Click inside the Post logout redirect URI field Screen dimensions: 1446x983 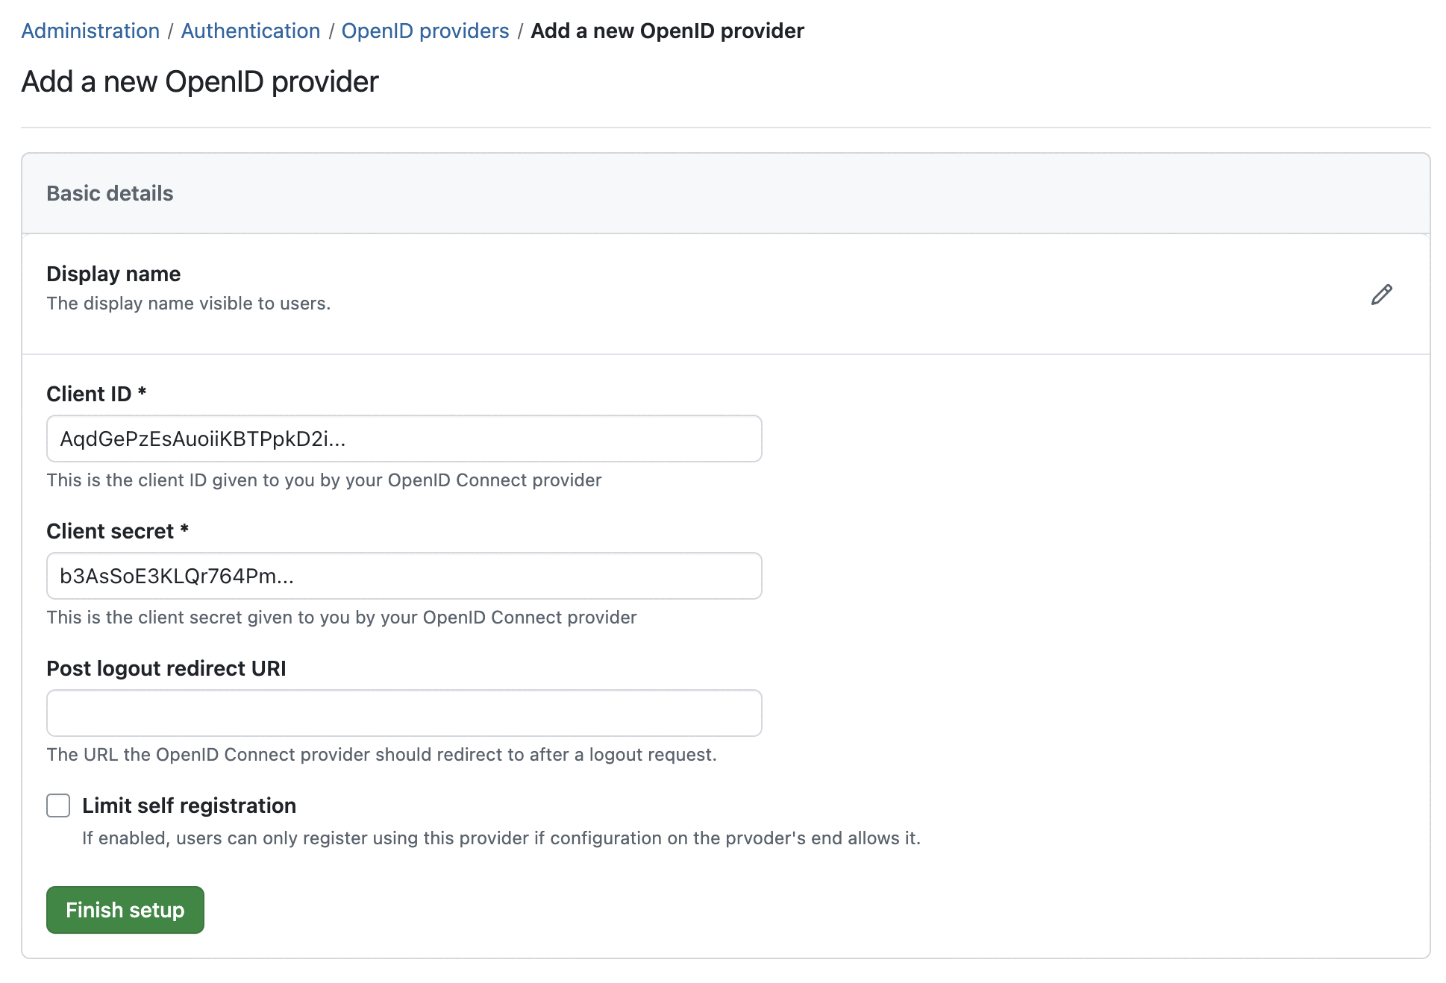click(x=403, y=713)
